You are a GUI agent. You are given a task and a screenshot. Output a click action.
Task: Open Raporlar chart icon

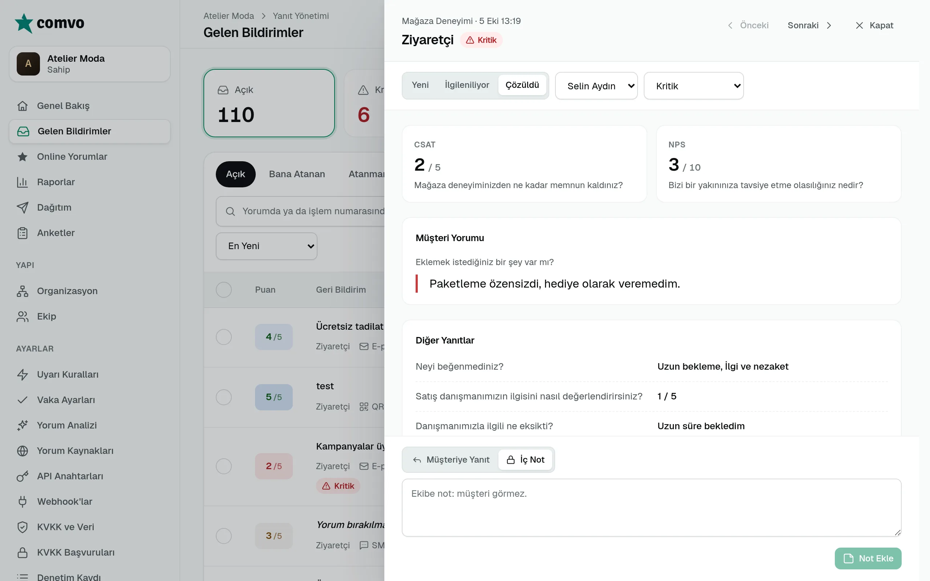pos(22,182)
